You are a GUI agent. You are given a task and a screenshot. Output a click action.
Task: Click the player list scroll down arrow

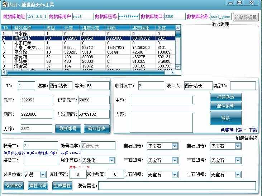tap(178, 67)
